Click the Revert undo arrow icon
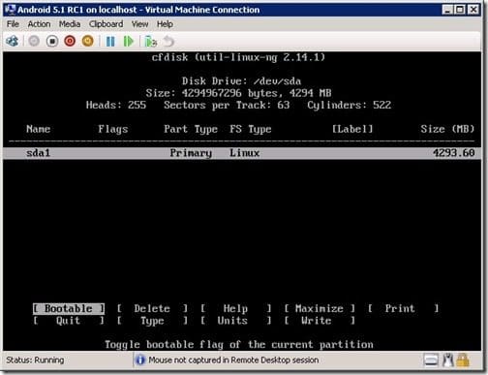The height and width of the screenshot is (375, 488). pyautogui.click(x=168, y=42)
